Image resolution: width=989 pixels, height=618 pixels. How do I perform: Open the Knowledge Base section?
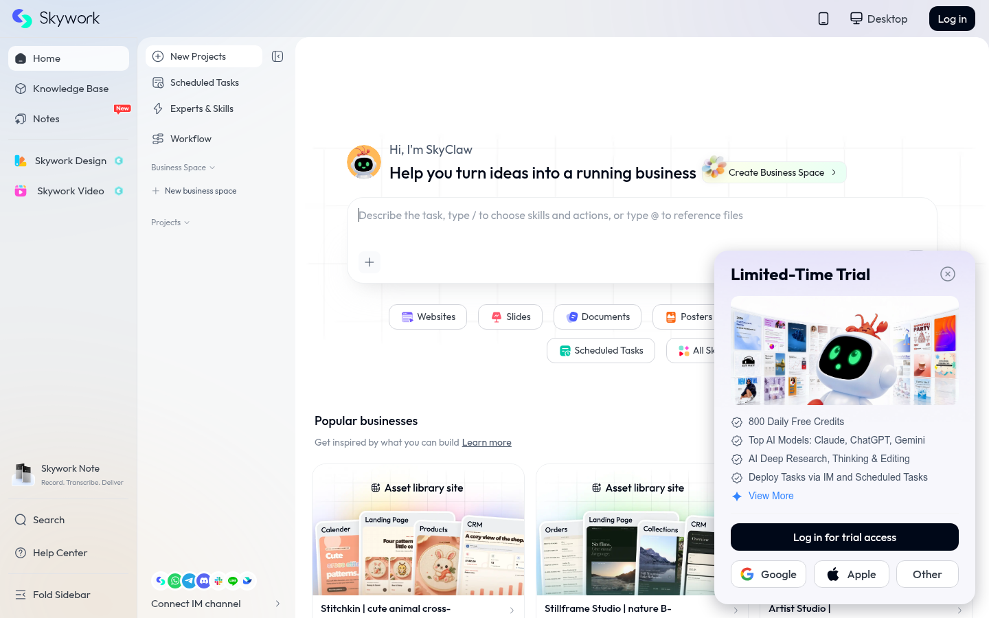[x=69, y=89]
